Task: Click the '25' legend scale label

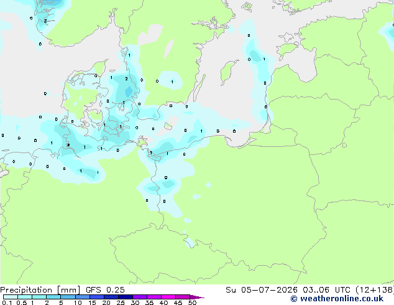Action: pyautogui.click(x=121, y=303)
